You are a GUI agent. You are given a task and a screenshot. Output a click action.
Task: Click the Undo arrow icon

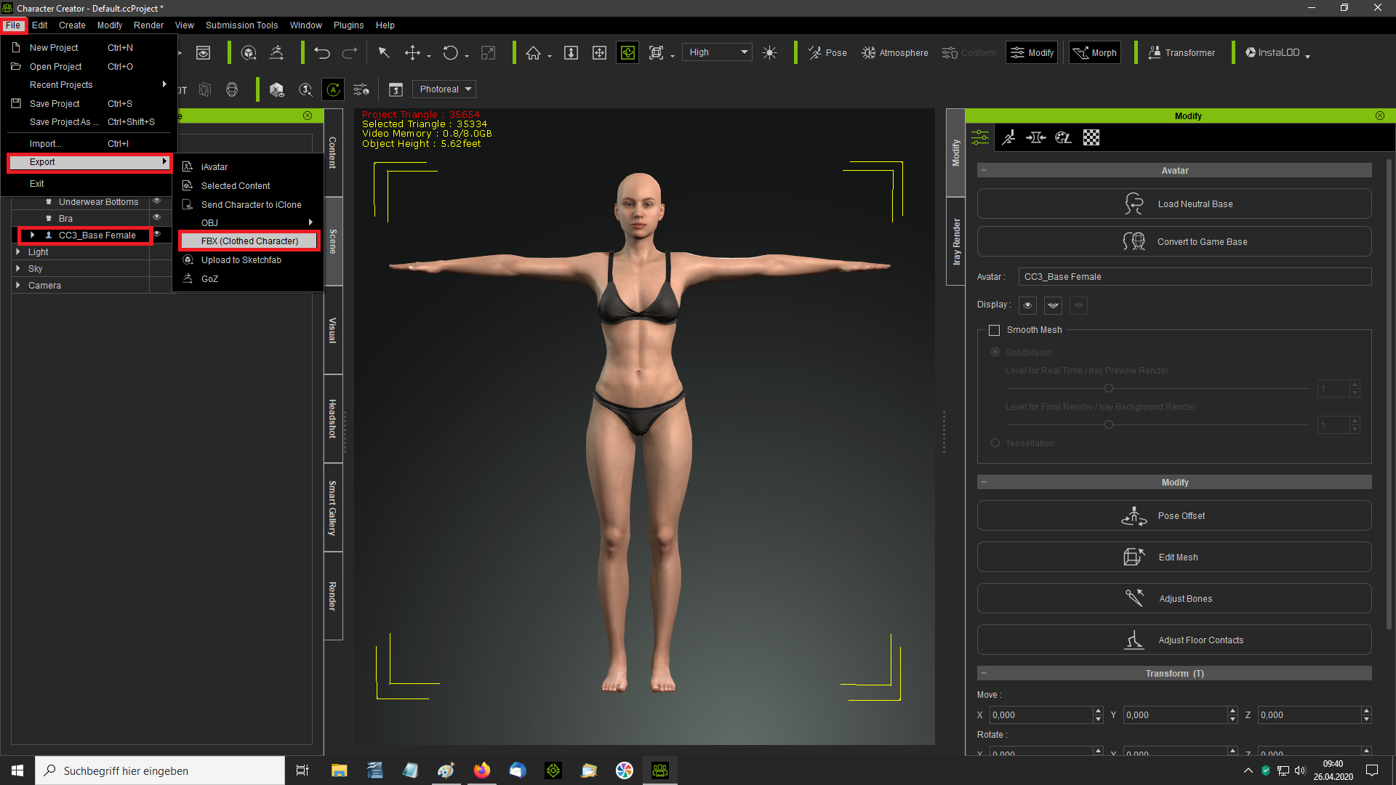point(322,53)
